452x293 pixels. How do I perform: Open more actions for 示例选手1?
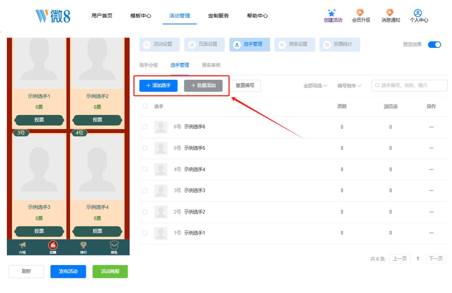[431, 233]
